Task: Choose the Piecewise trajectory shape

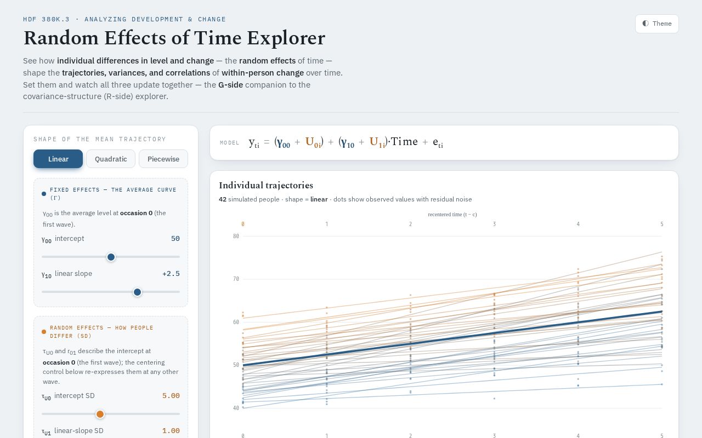Action: tap(163, 159)
